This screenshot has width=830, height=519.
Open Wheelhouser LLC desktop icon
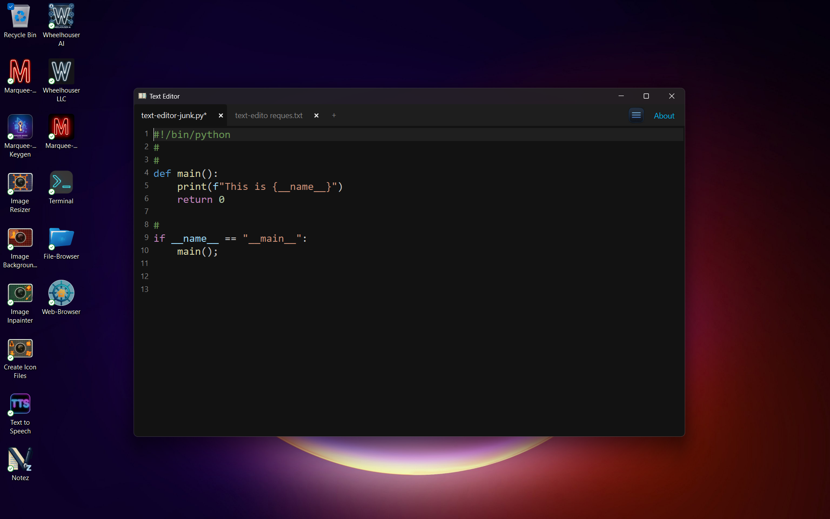point(61,80)
